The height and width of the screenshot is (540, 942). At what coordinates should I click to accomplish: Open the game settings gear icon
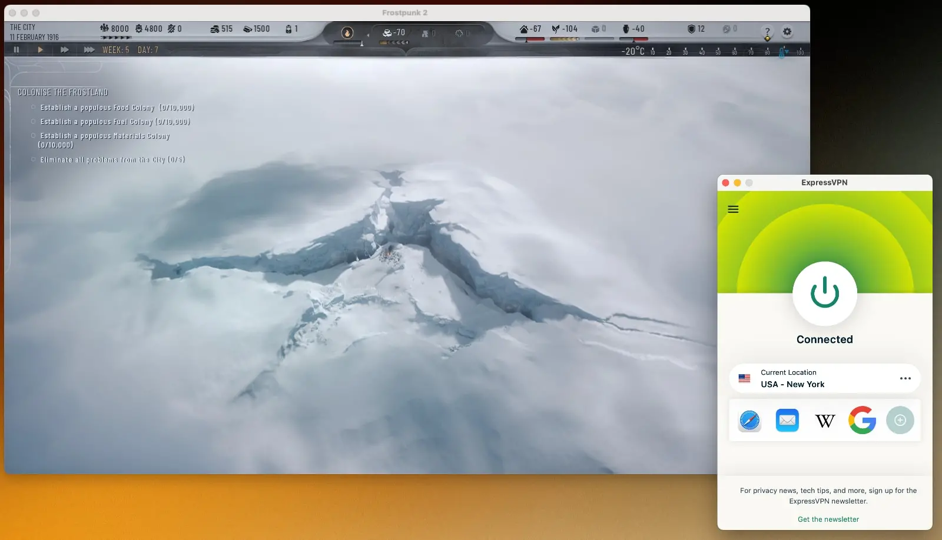click(x=787, y=32)
